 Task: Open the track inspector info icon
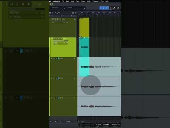pos(53,13)
